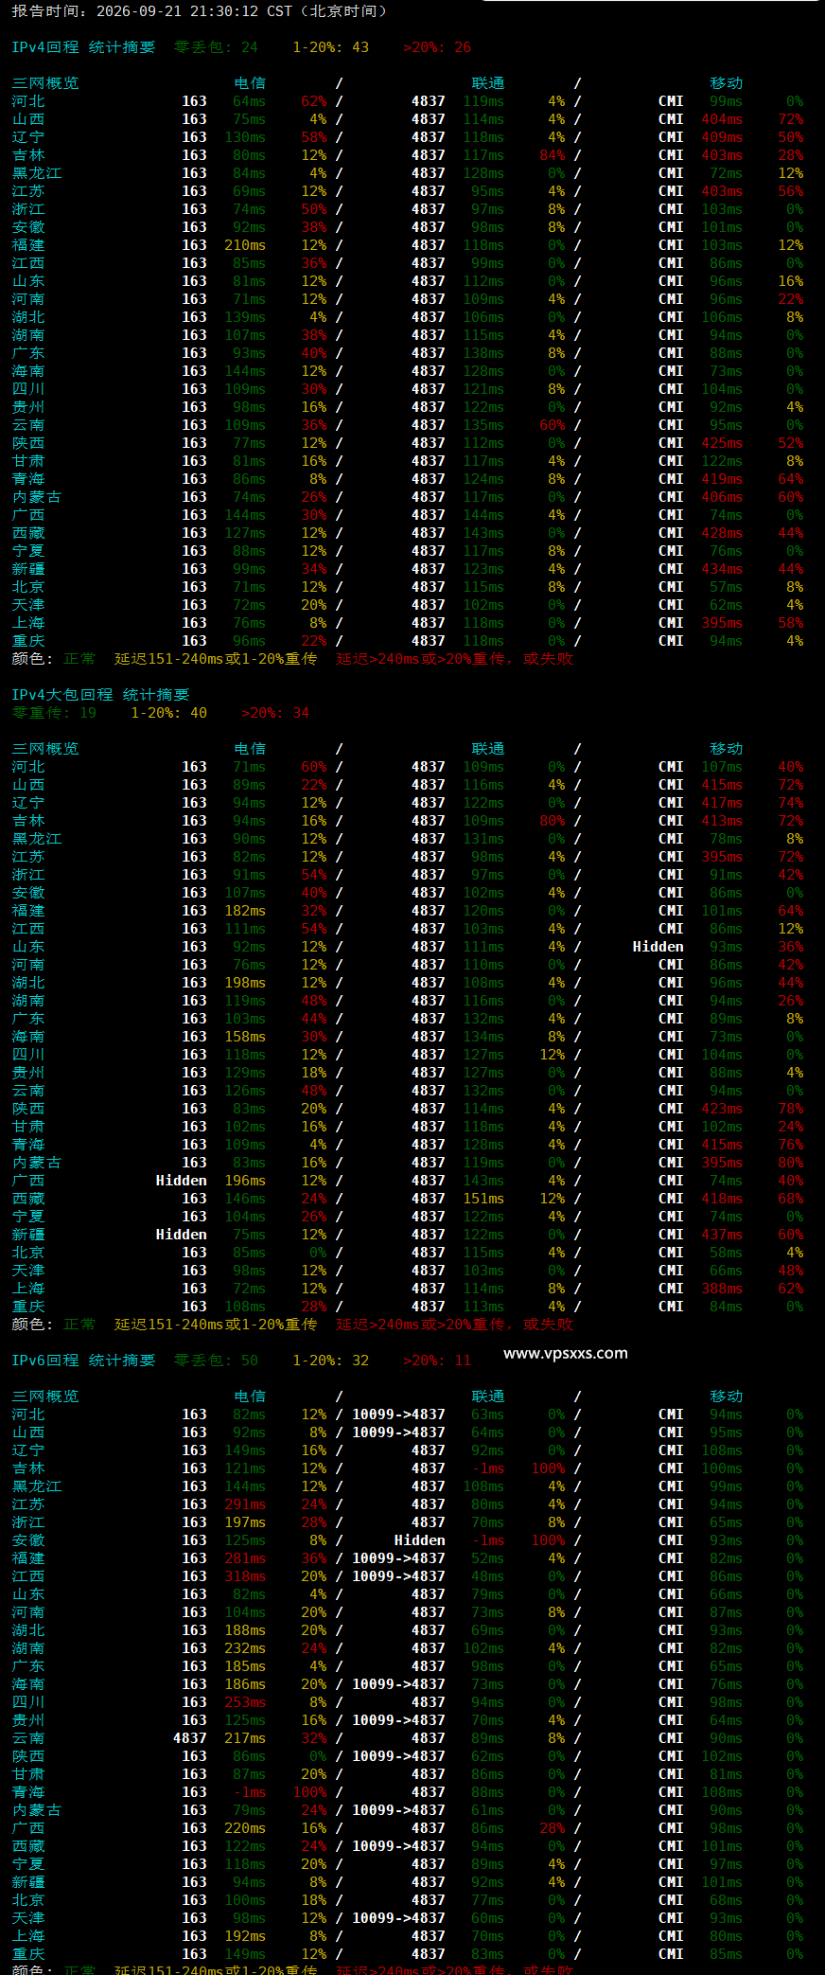
Task: Click 84% 联通 loss in IPv4回程 吉林 row
Action: [x=553, y=155]
